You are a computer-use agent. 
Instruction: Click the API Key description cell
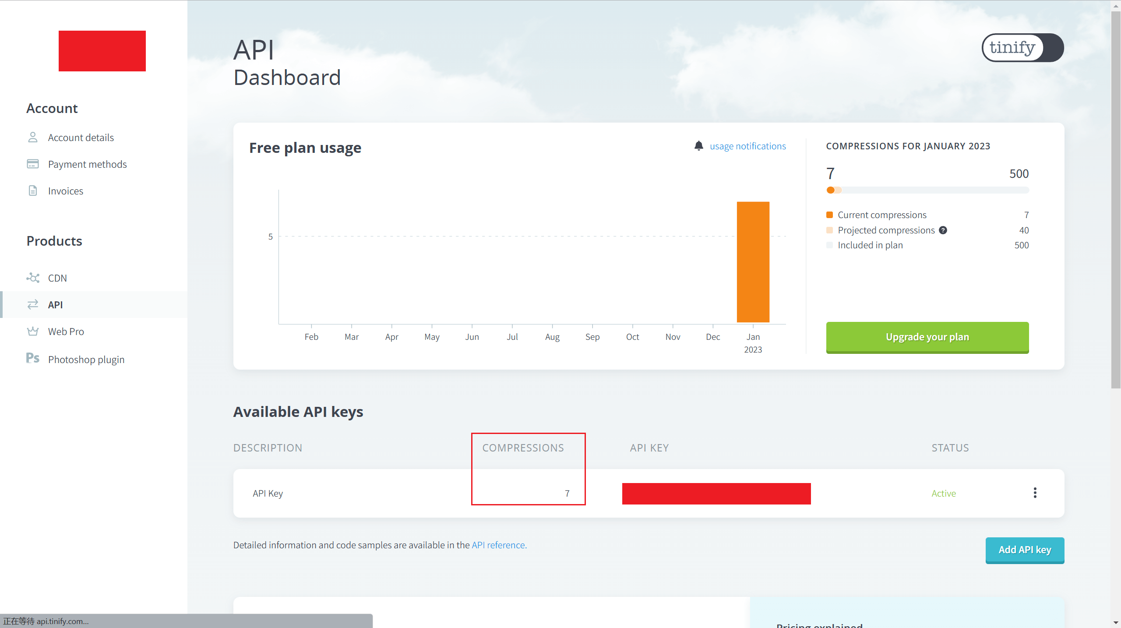268,493
